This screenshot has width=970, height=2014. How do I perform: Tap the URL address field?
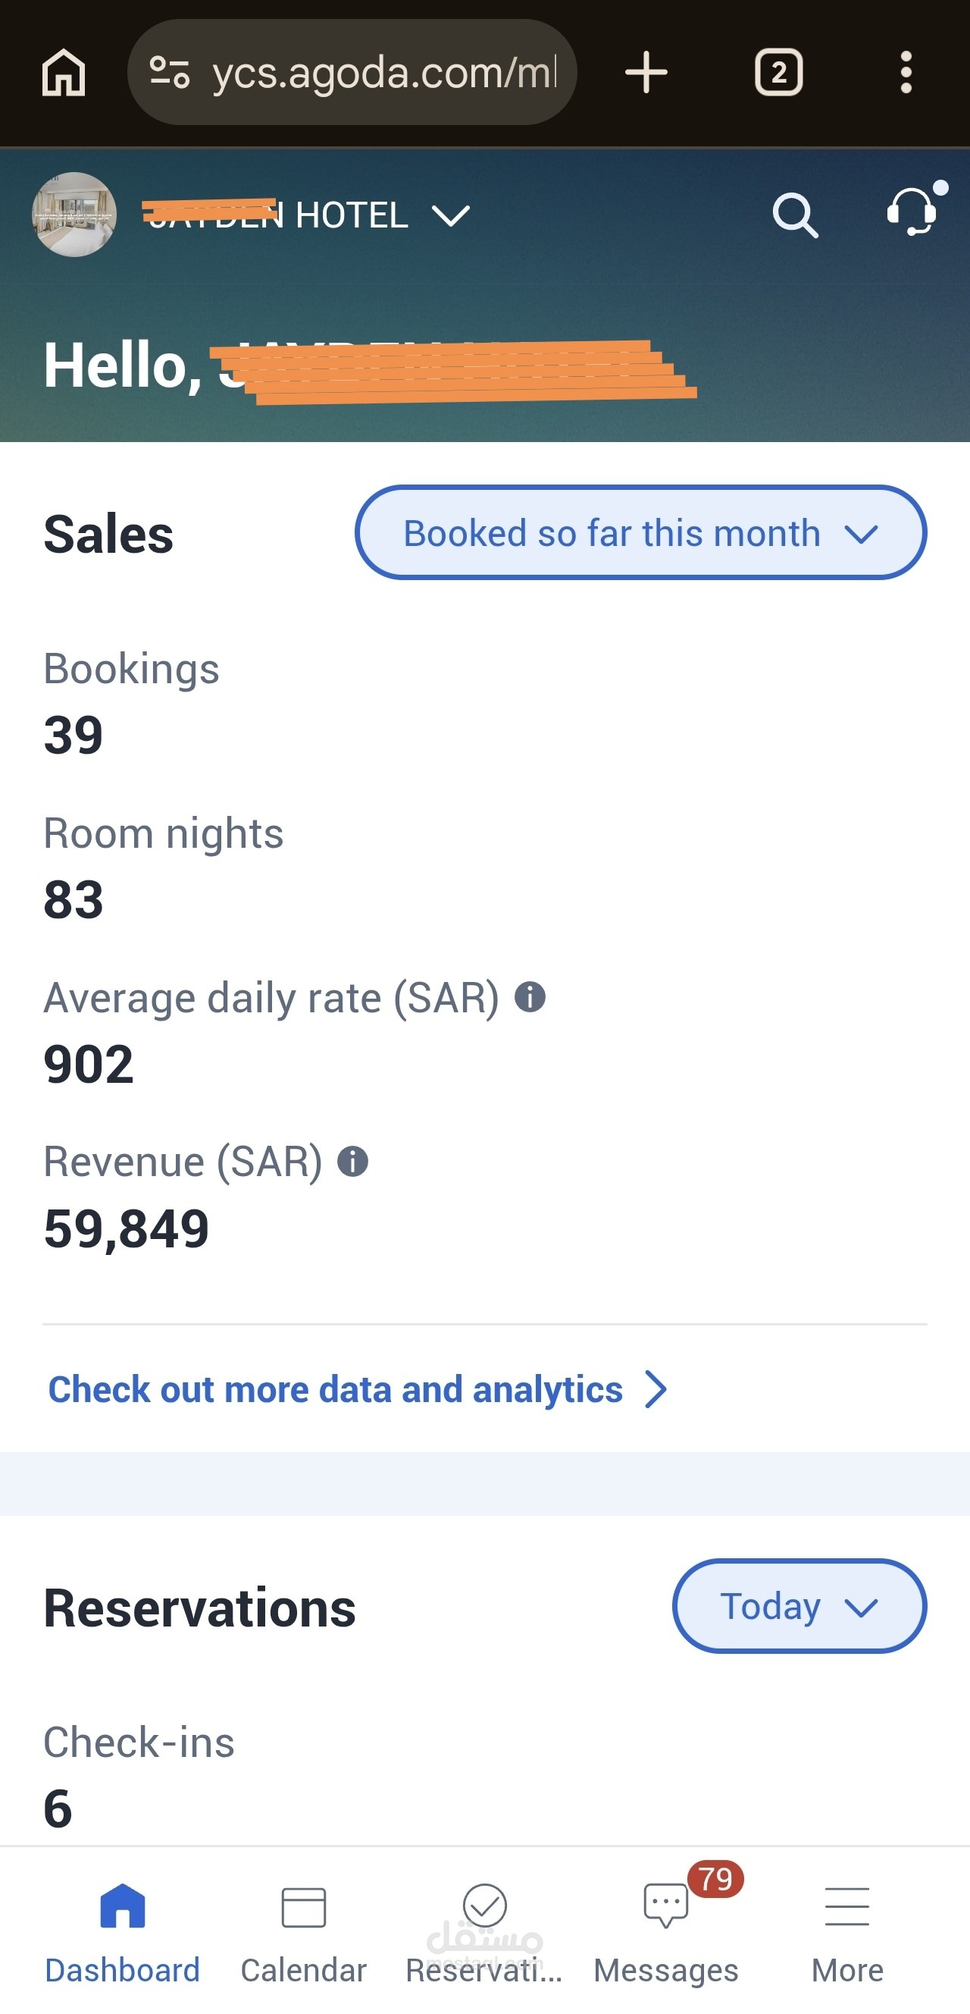click(383, 73)
